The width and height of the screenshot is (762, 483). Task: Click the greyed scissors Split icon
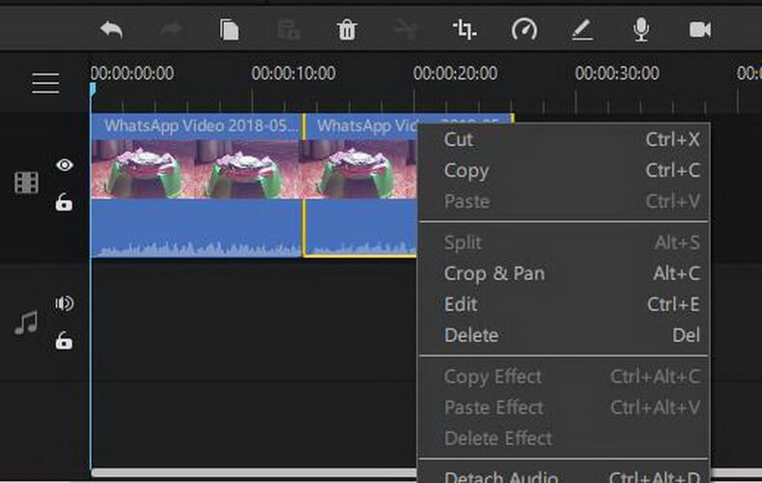[406, 30]
